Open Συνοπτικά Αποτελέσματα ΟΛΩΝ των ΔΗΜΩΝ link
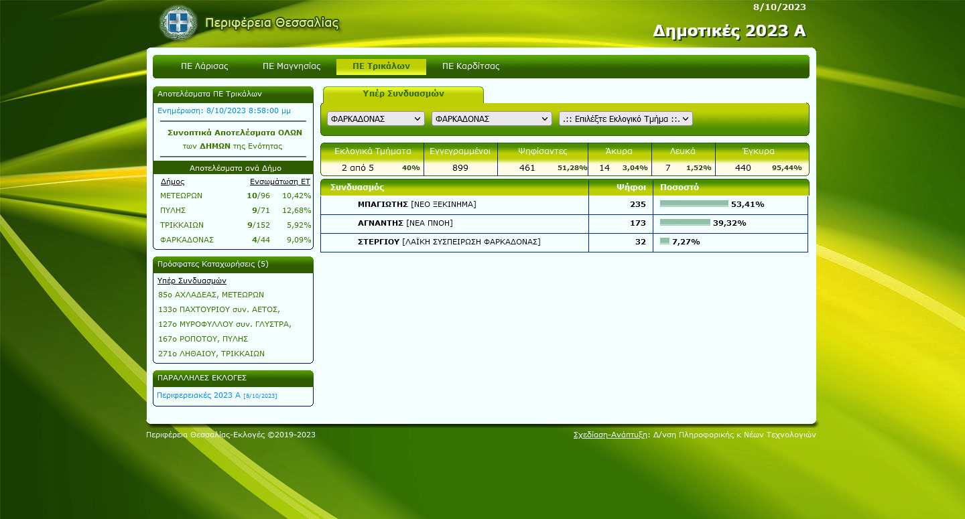Screen dimensions: 965x519 pyautogui.click(x=233, y=139)
